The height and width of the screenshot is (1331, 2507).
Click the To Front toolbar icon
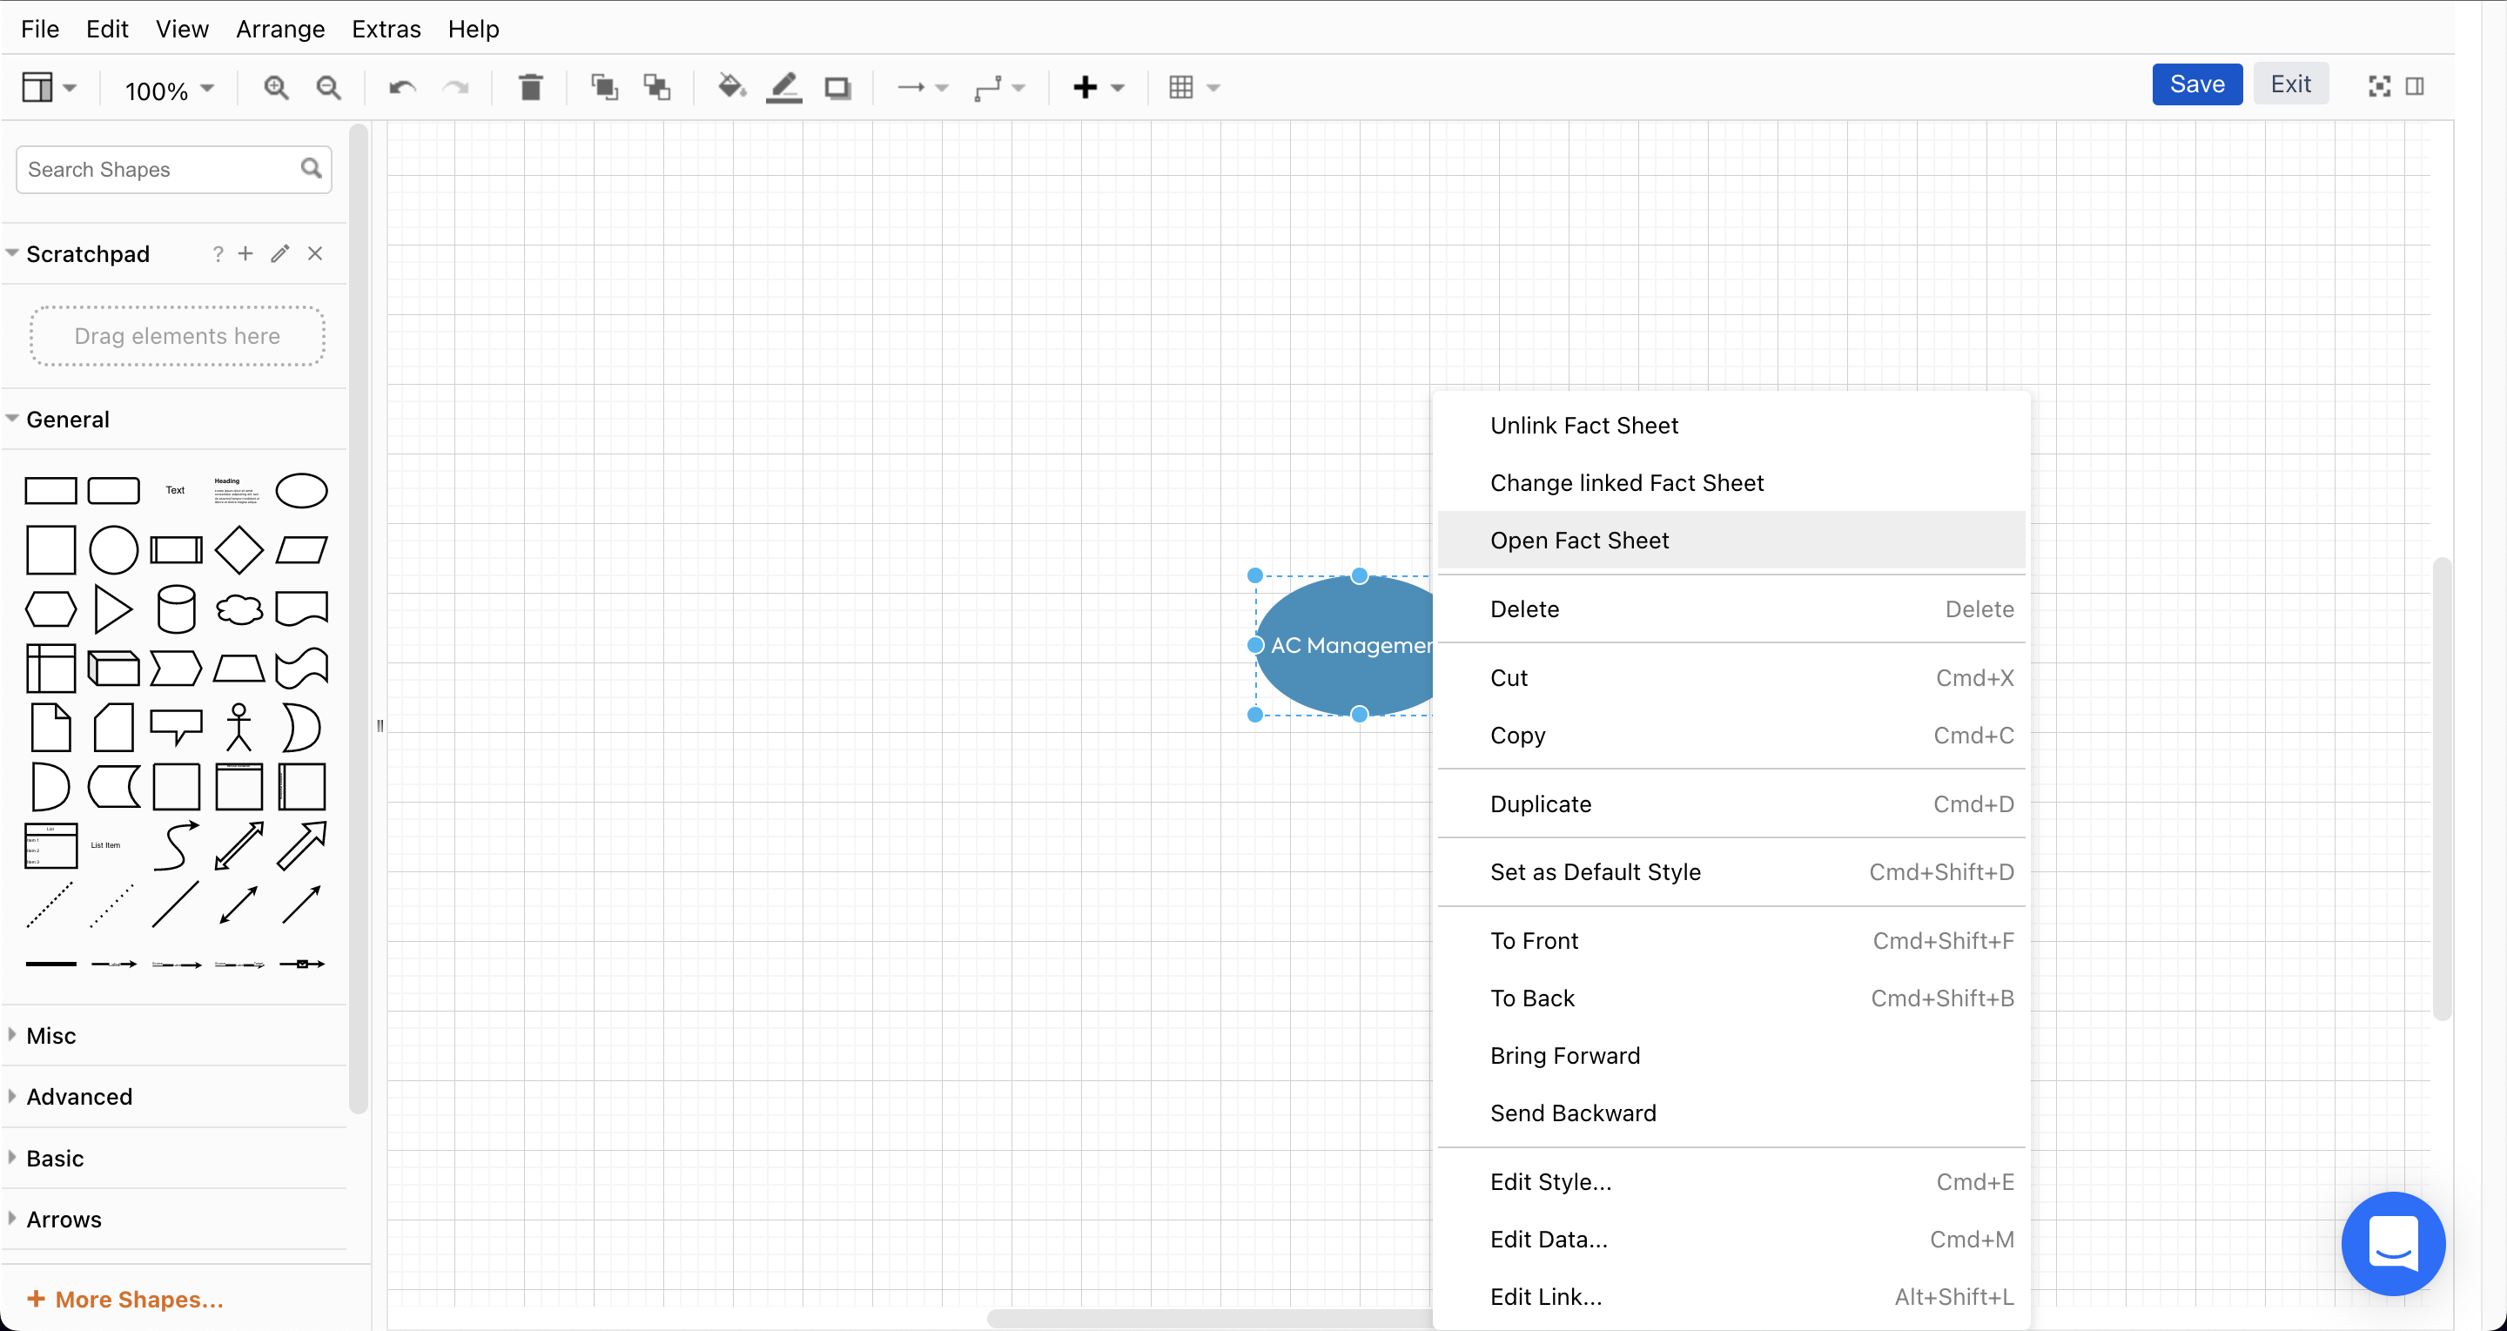click(x=604, y=88)
